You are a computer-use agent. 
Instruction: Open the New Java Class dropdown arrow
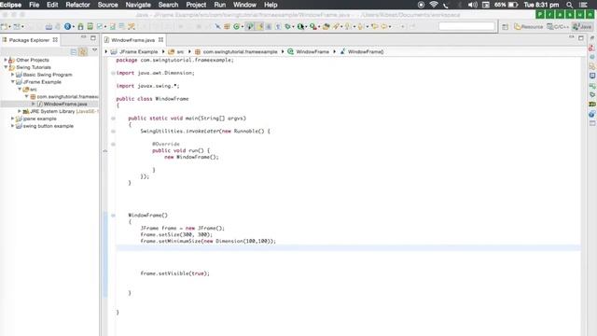click(243, 27)
